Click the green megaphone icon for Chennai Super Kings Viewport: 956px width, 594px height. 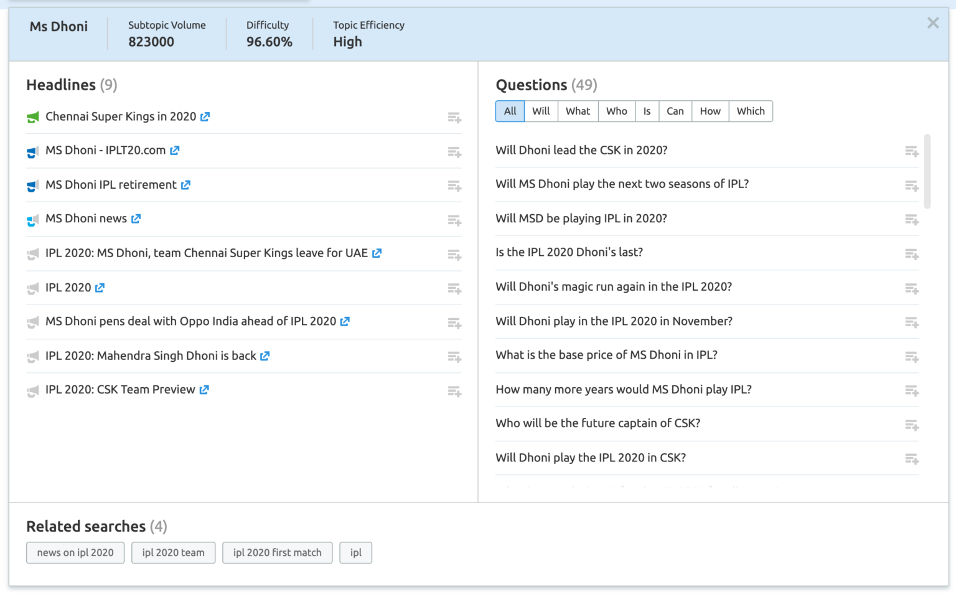tap(33, 117)
